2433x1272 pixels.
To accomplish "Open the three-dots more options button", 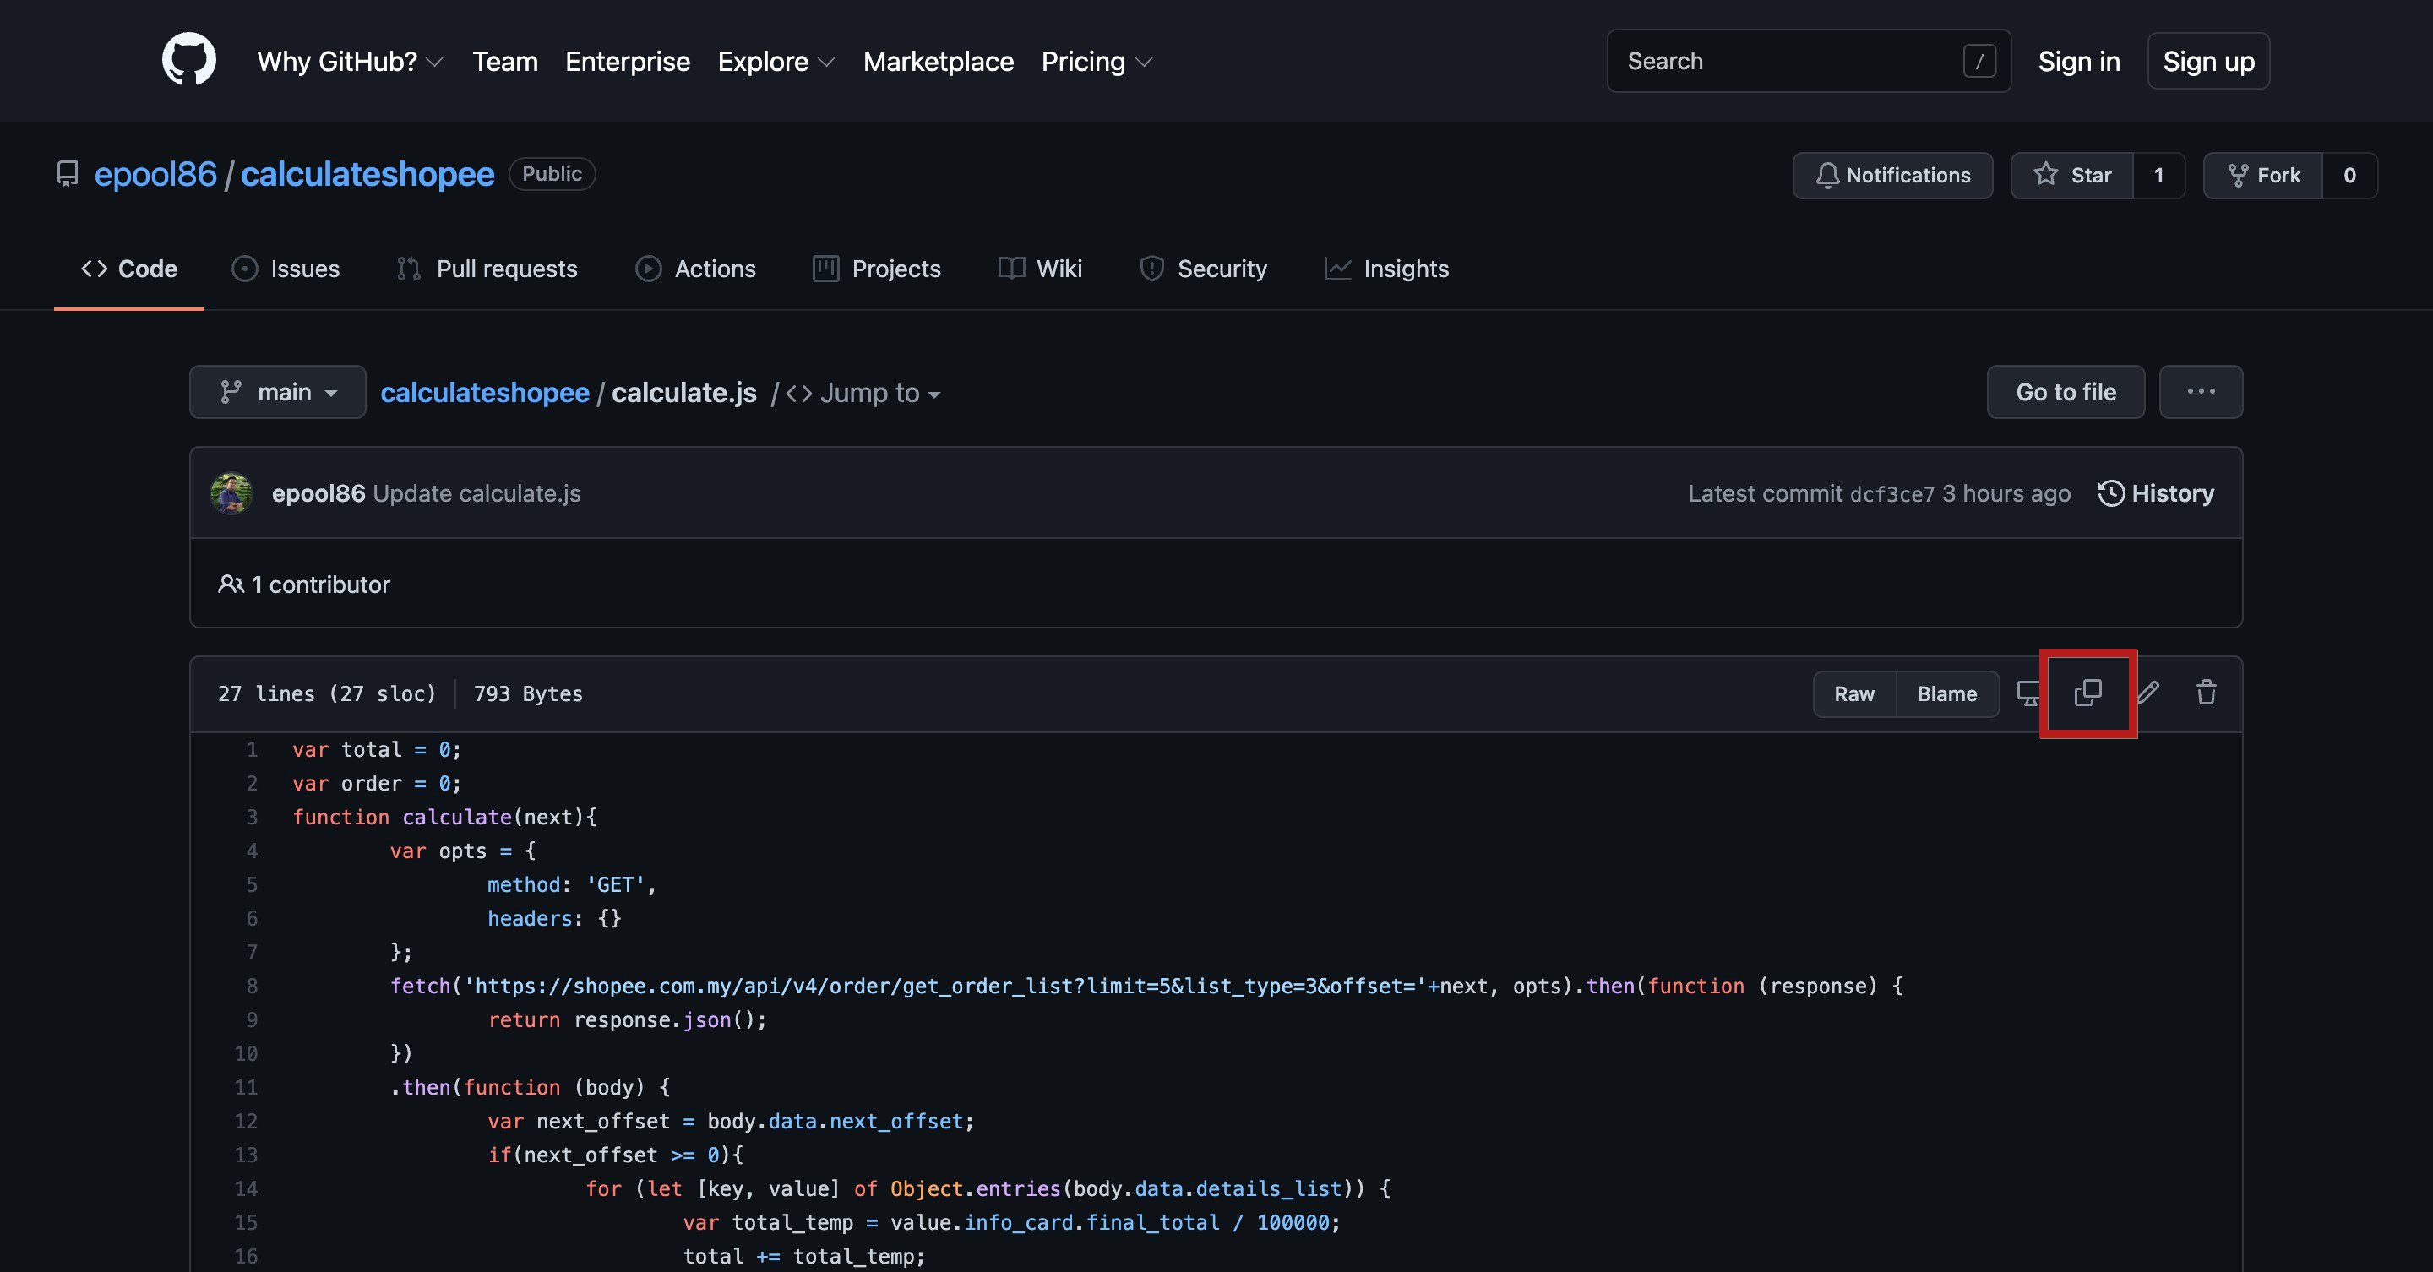I will click(2201, 392).
